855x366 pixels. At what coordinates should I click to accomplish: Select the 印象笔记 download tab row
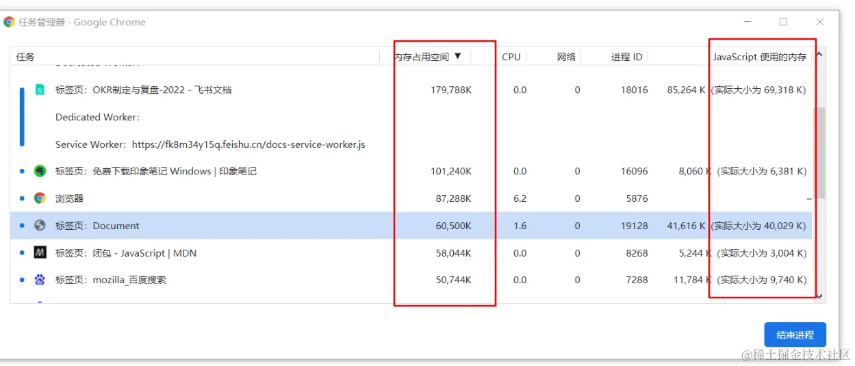[411, 171]
